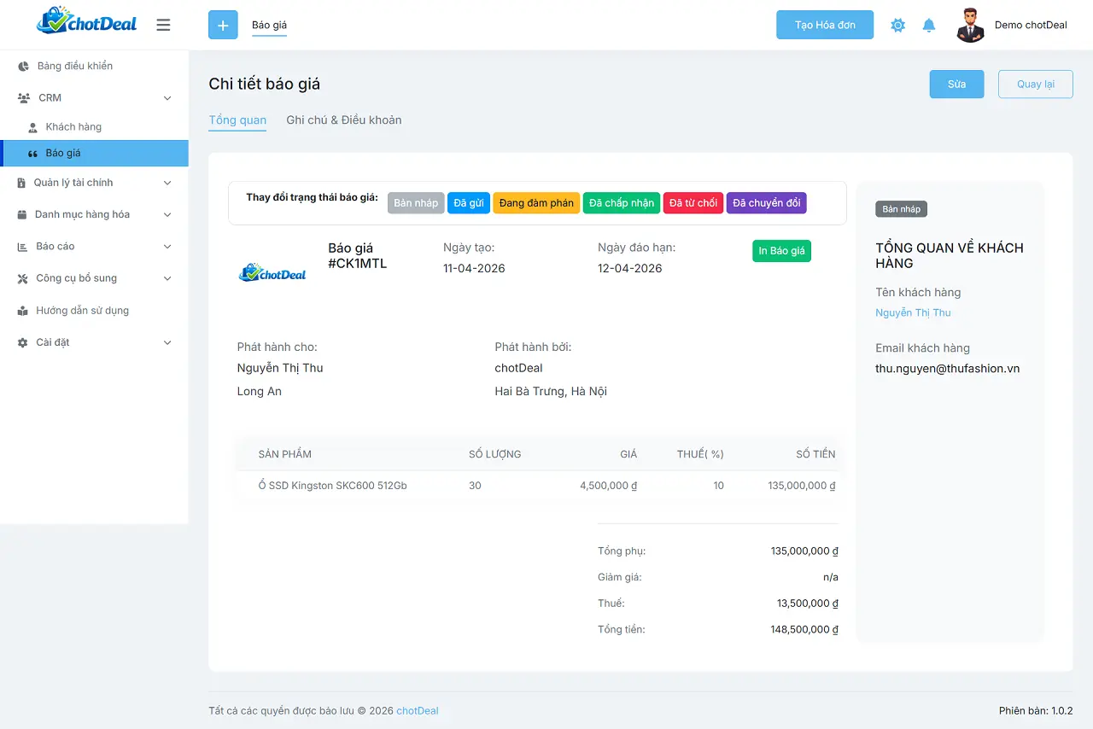Set quote status to Đã gửi
Image resolution: width=1093 pixels, height=729 pixels.
[x=469, y=203]
